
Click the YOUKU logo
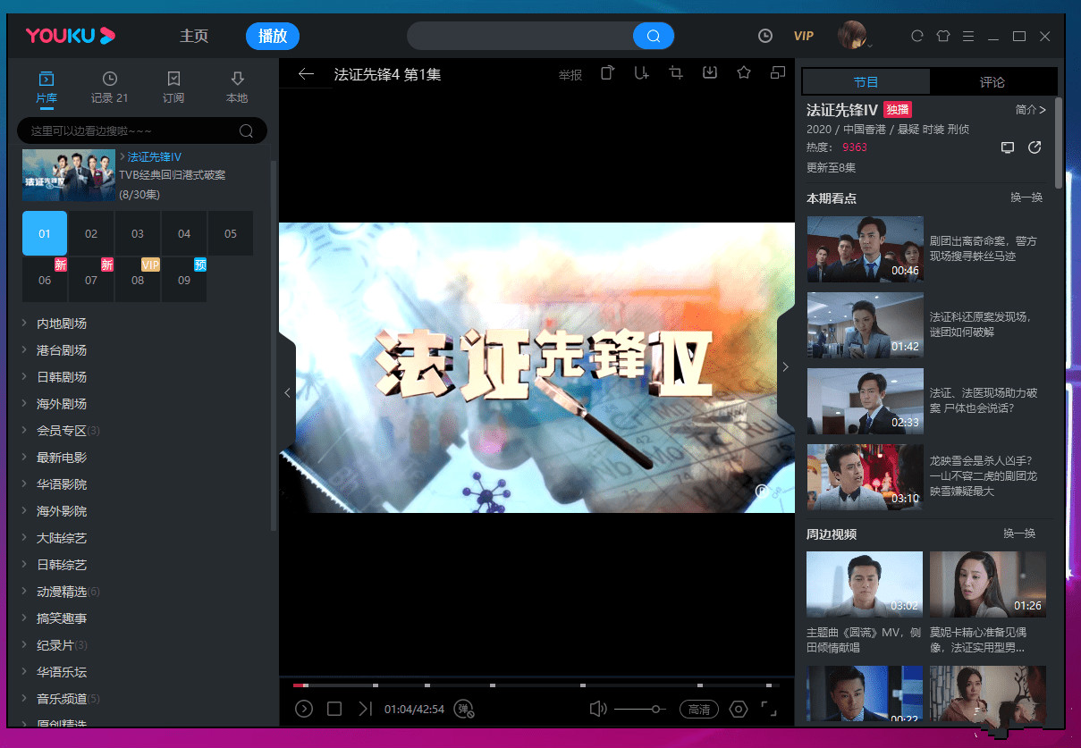tap(71, 36)
